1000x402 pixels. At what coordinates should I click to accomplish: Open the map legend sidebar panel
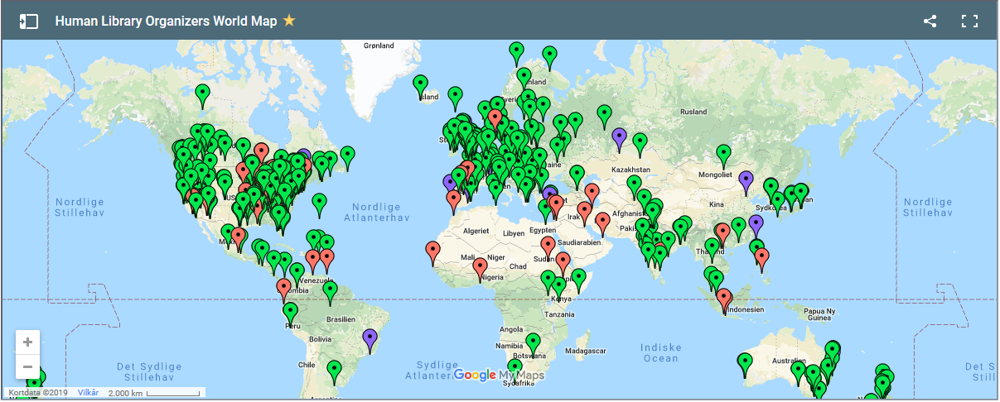pos(29,21)
